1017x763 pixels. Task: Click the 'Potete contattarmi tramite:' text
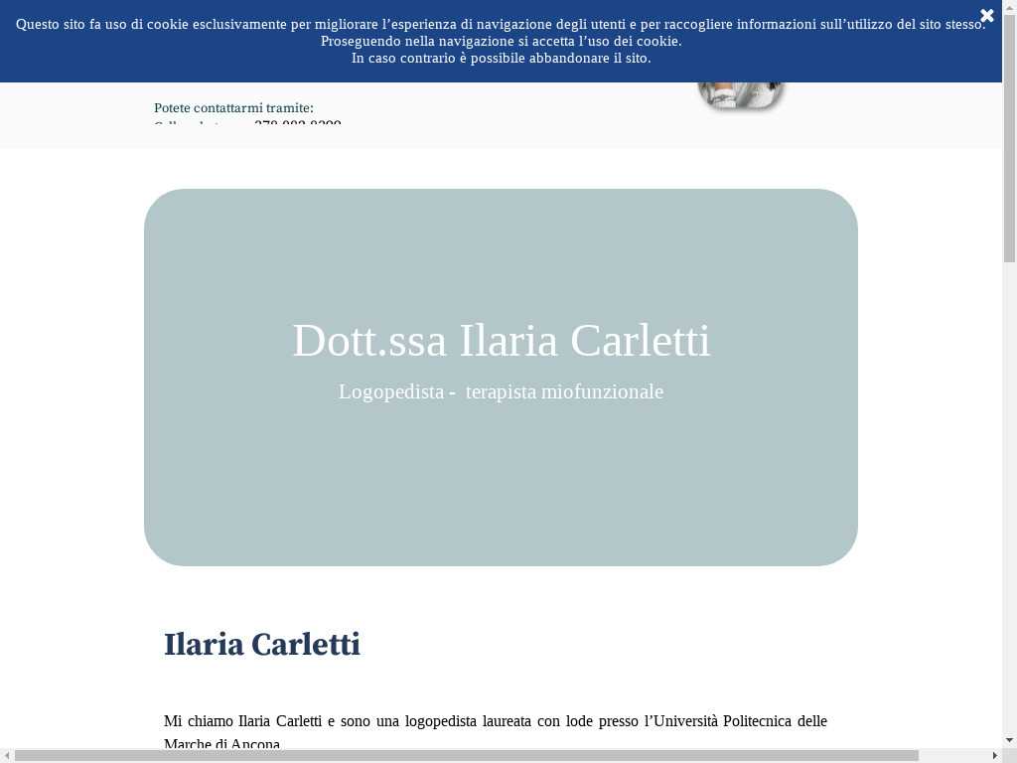tap(233, 107)
